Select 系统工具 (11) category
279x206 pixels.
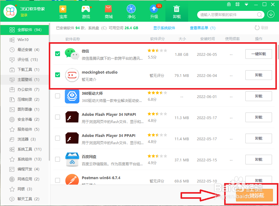(x=25, y=149)
